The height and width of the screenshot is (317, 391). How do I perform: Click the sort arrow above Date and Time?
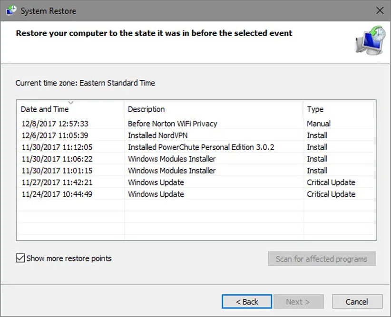(71, 102)
